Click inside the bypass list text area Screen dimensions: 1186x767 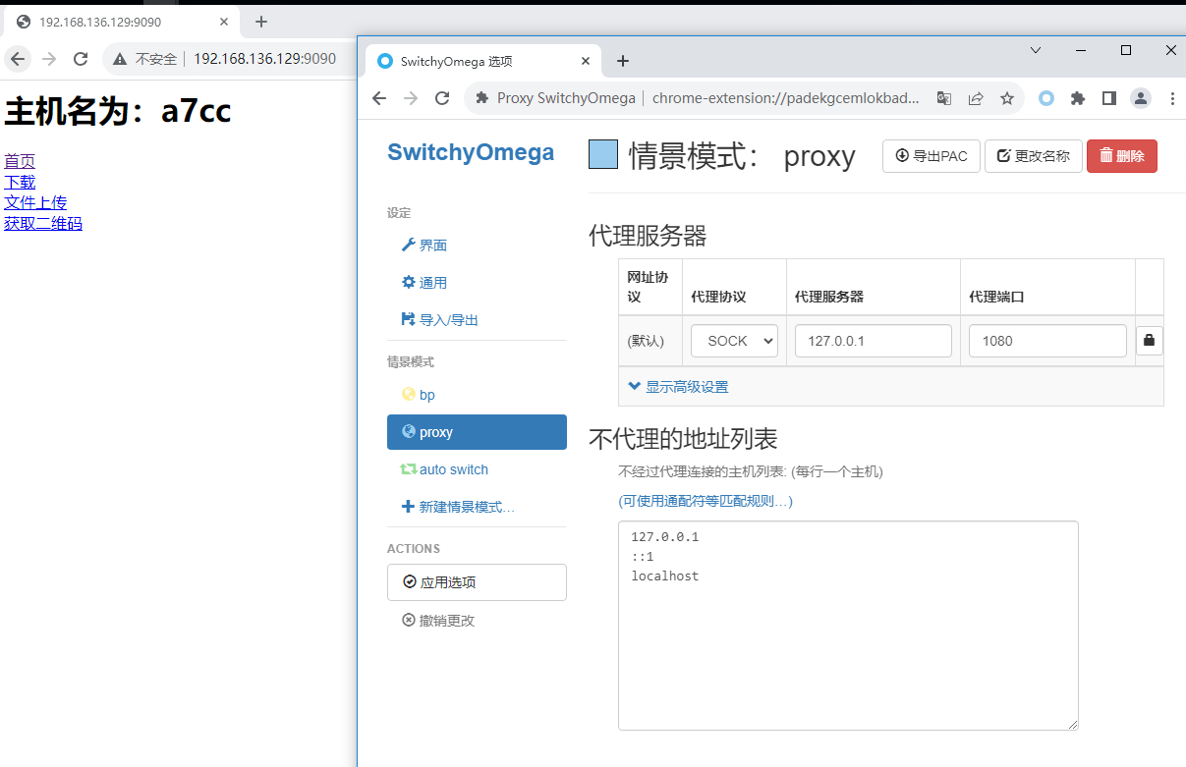[848, 626]
